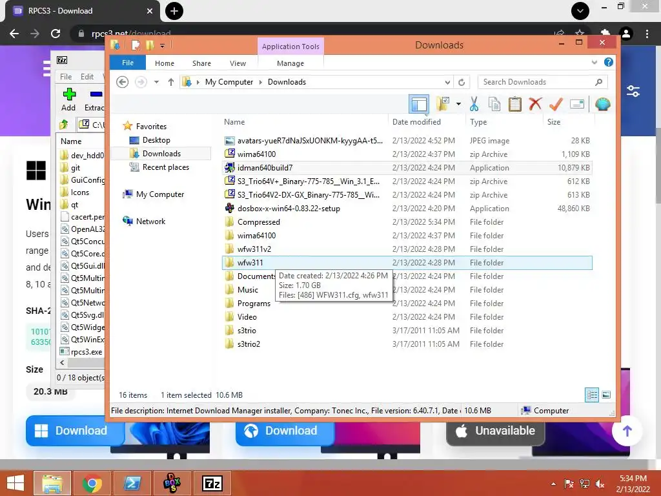This screenshot has height=496, width=661.
Task: Click rpcs3.exe in 7-Zip file list
Action: coord(82,352)
